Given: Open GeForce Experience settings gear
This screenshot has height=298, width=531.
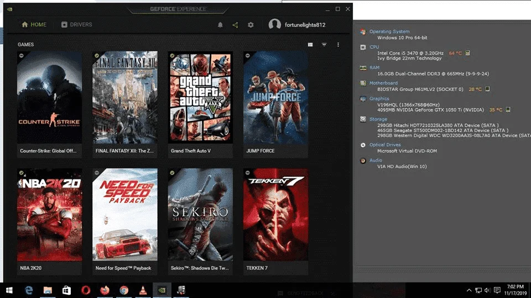Looking at the screenshot, I should [251, 25].
